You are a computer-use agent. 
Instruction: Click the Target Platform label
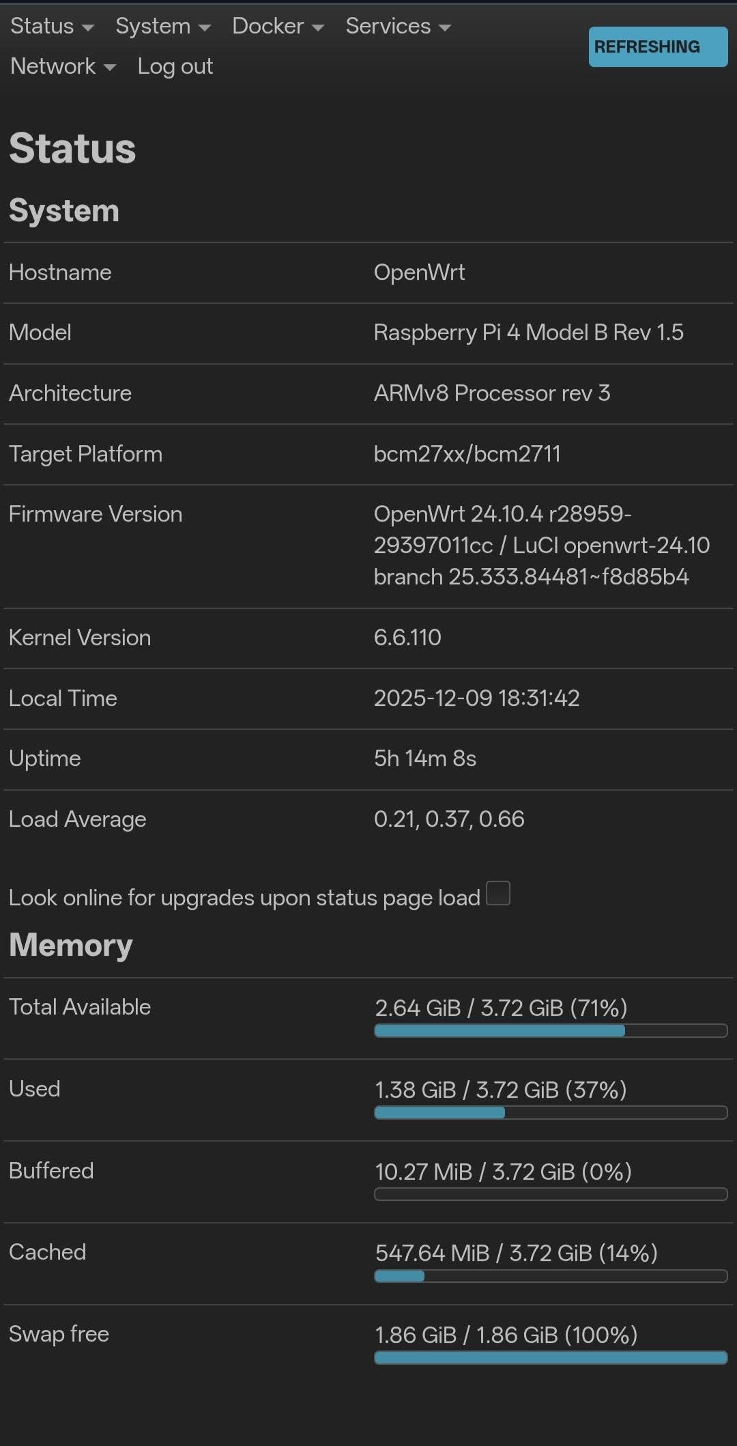(86, 454)
